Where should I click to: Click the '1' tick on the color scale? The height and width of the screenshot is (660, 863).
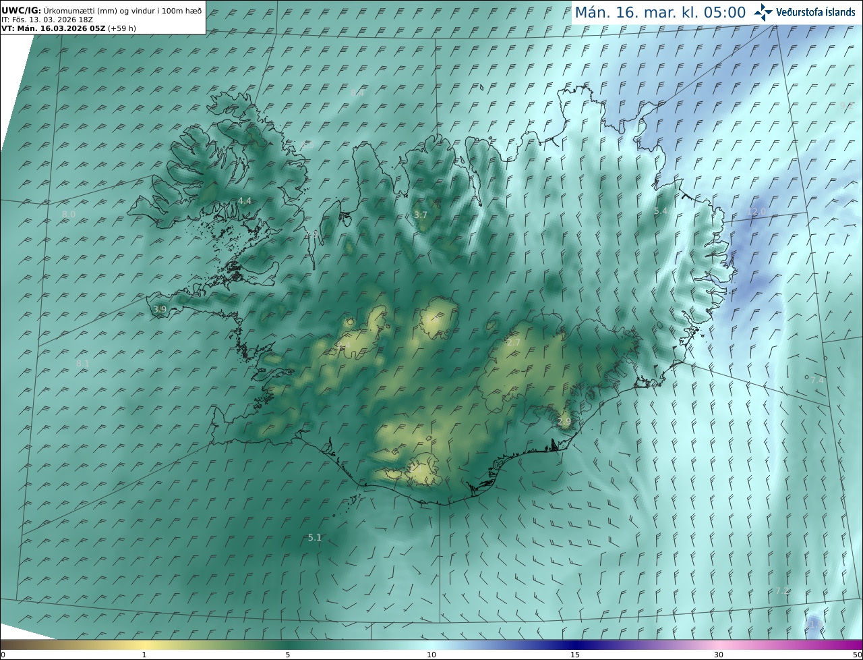[x=144, y=655]
